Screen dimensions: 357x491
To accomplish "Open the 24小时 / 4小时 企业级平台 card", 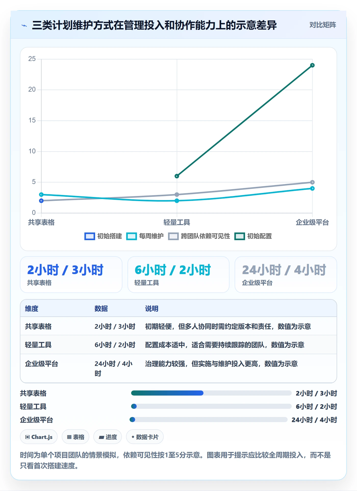I will click(x=286, y=275).
